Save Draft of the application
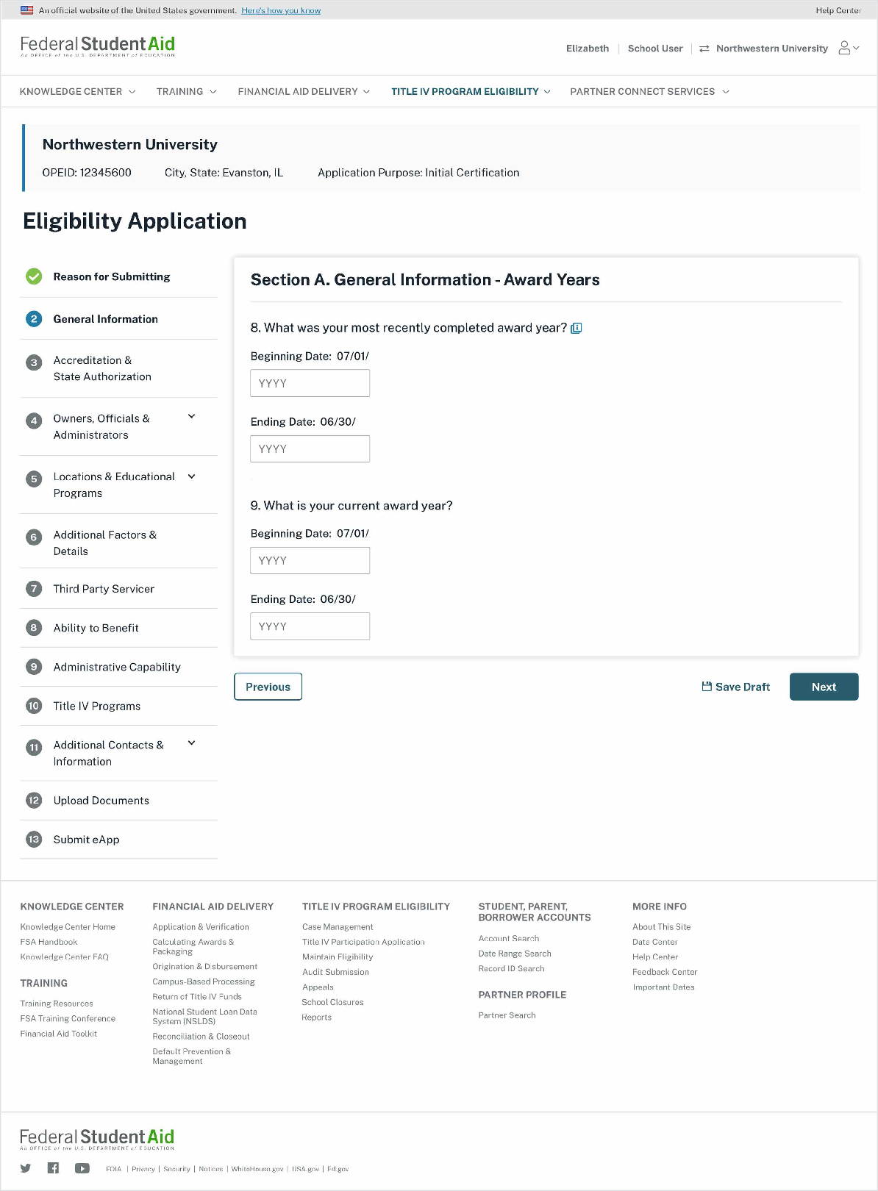This screenshot has width=878, height=1191. [x=735, y=687]
